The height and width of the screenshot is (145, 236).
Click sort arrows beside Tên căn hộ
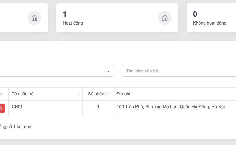point(79,94)
